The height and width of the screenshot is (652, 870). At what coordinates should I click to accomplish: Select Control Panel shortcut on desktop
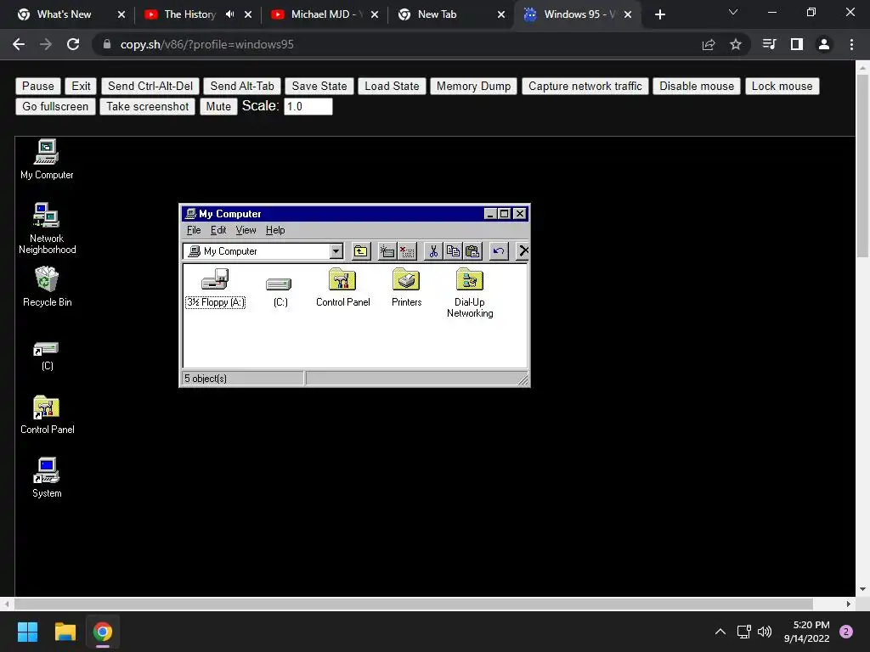(48, 414)
